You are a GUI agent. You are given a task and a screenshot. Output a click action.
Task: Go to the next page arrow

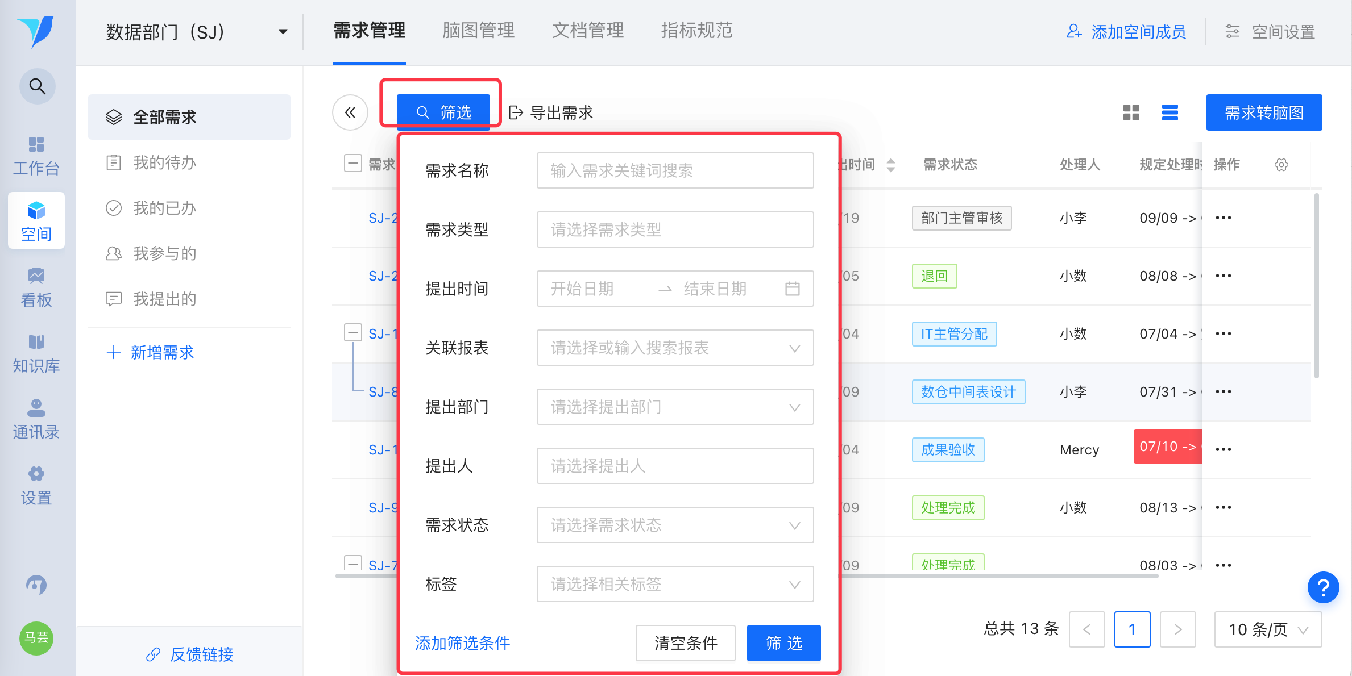point(1178,629)
